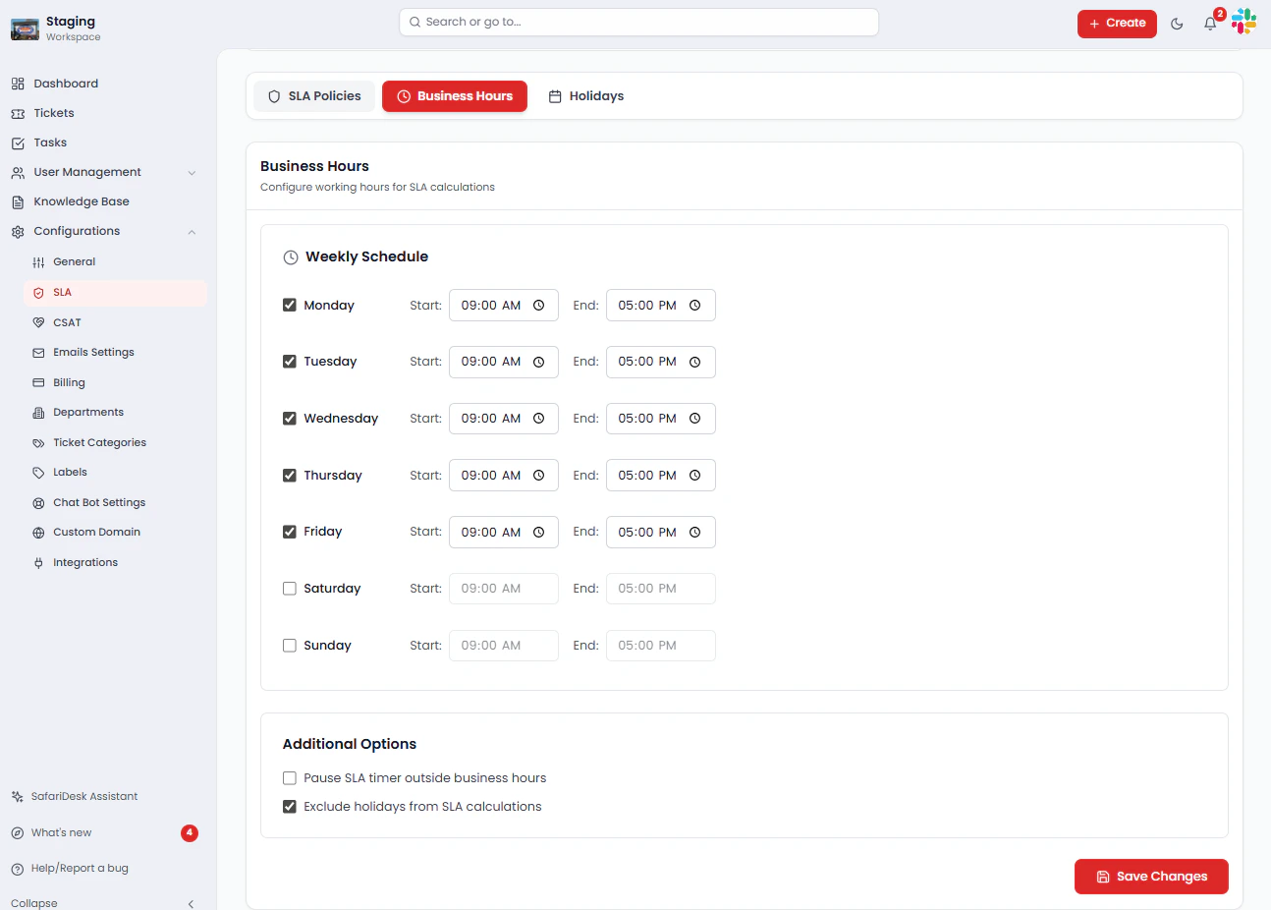Viewport: 1271px width, 910px height.
Task: Open Thursday end time field
Action: [661, 476]
